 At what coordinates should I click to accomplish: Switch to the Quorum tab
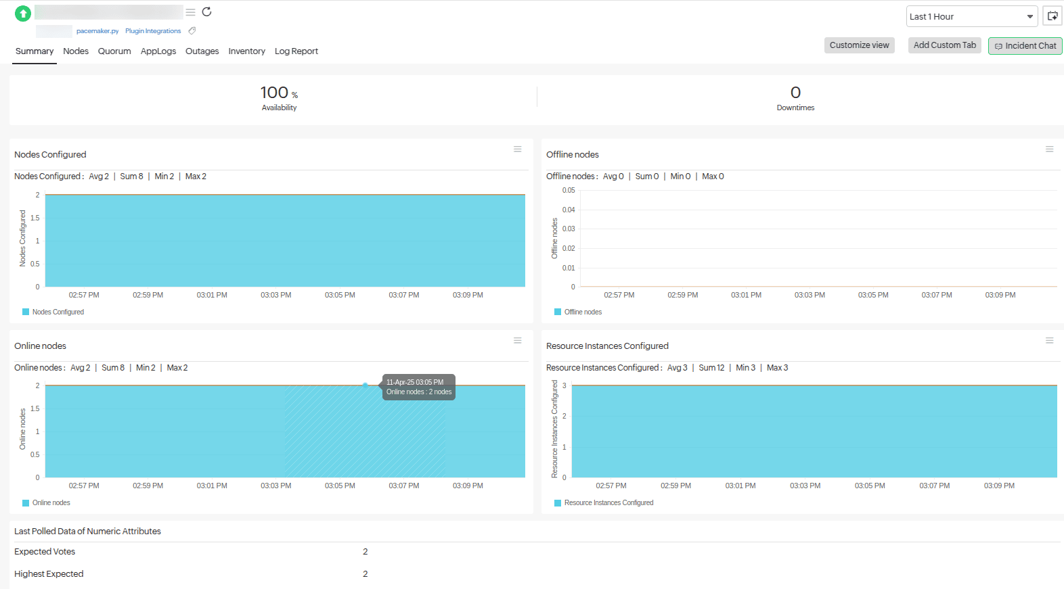[114, 51]
